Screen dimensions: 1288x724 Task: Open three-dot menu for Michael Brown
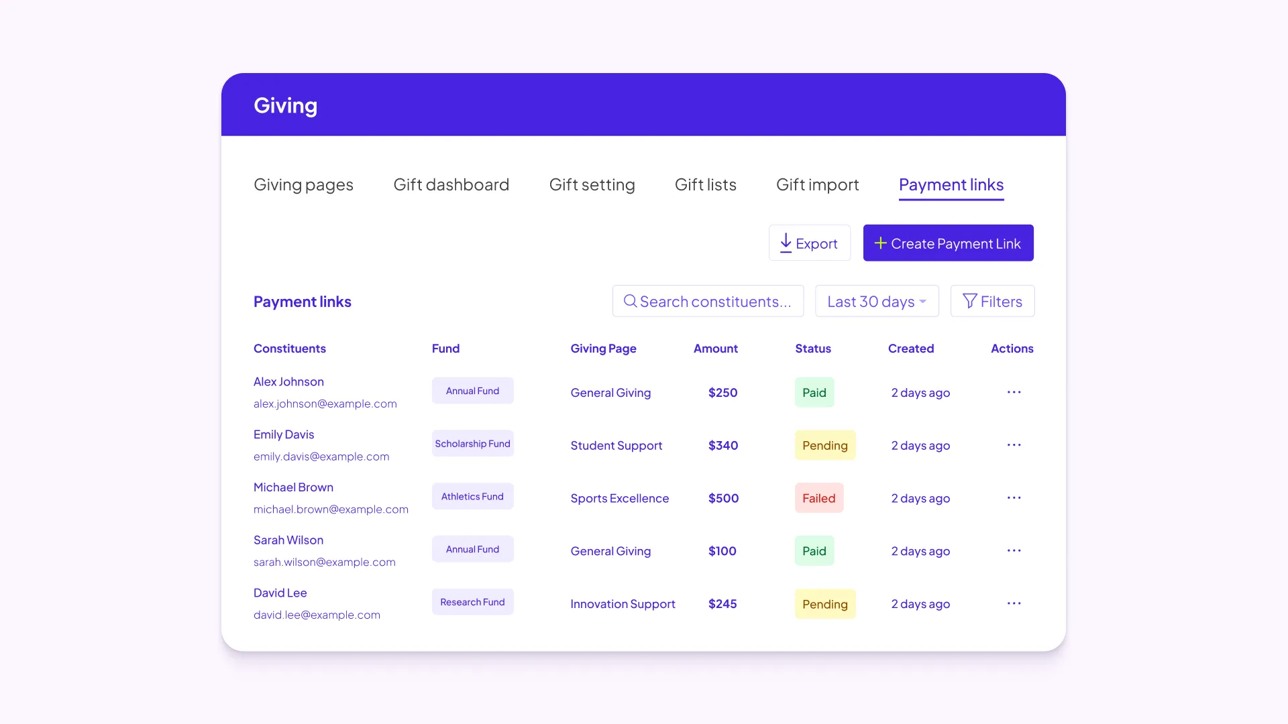[1014, 498]
